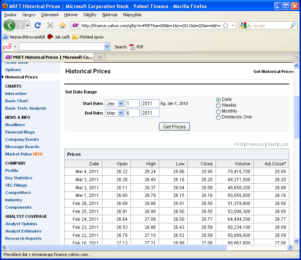
Task: Open the Nejnavštěvovanější bookmarks folder
Action: [24, 37]
